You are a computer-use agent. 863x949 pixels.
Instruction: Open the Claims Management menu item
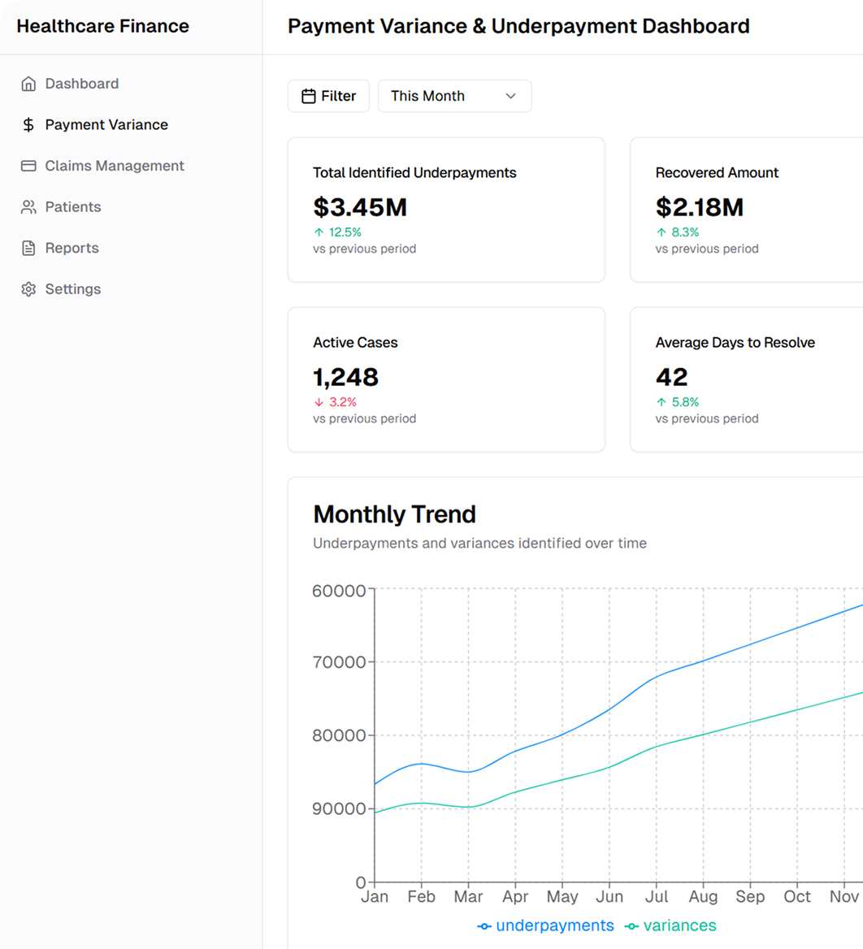115,166
